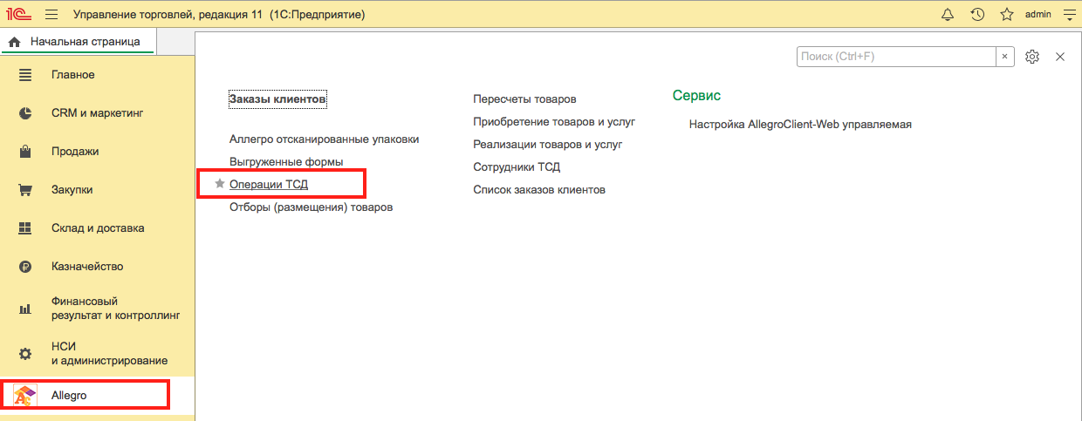Click the Склад и доставка grid icon

[x=25, y=228]
